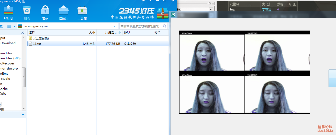This screenshot has width=336, height=135.
Task: Click the list view mode icon
Action: pos(9,26)
